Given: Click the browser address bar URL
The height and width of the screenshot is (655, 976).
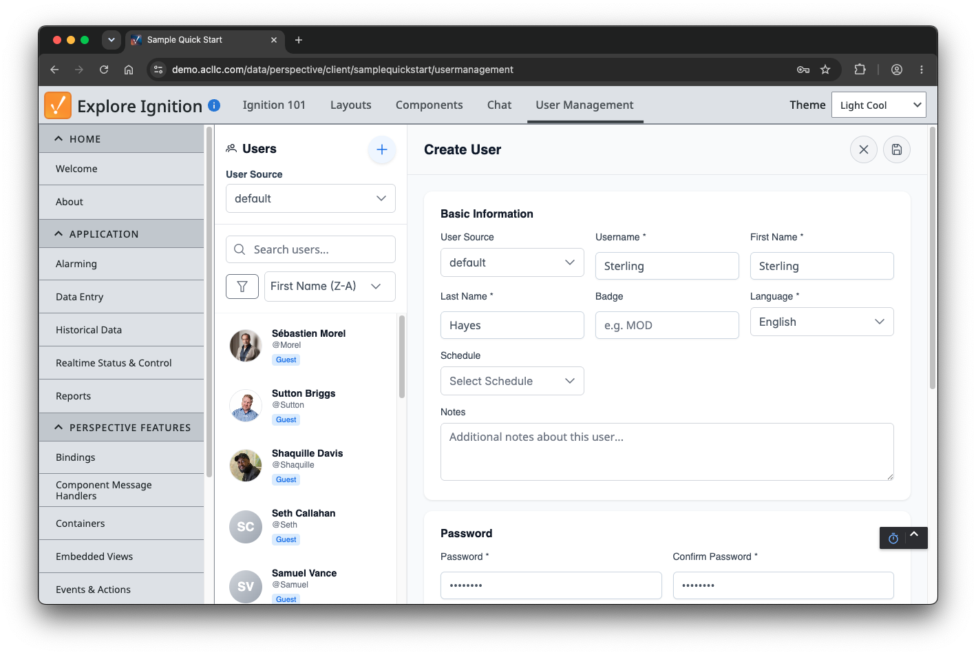Looking at the screenshot, I should click(343, 70).
